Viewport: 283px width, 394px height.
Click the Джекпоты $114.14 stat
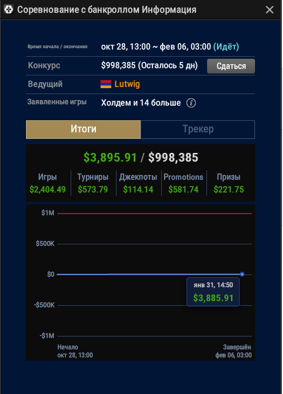click(138, 183)
